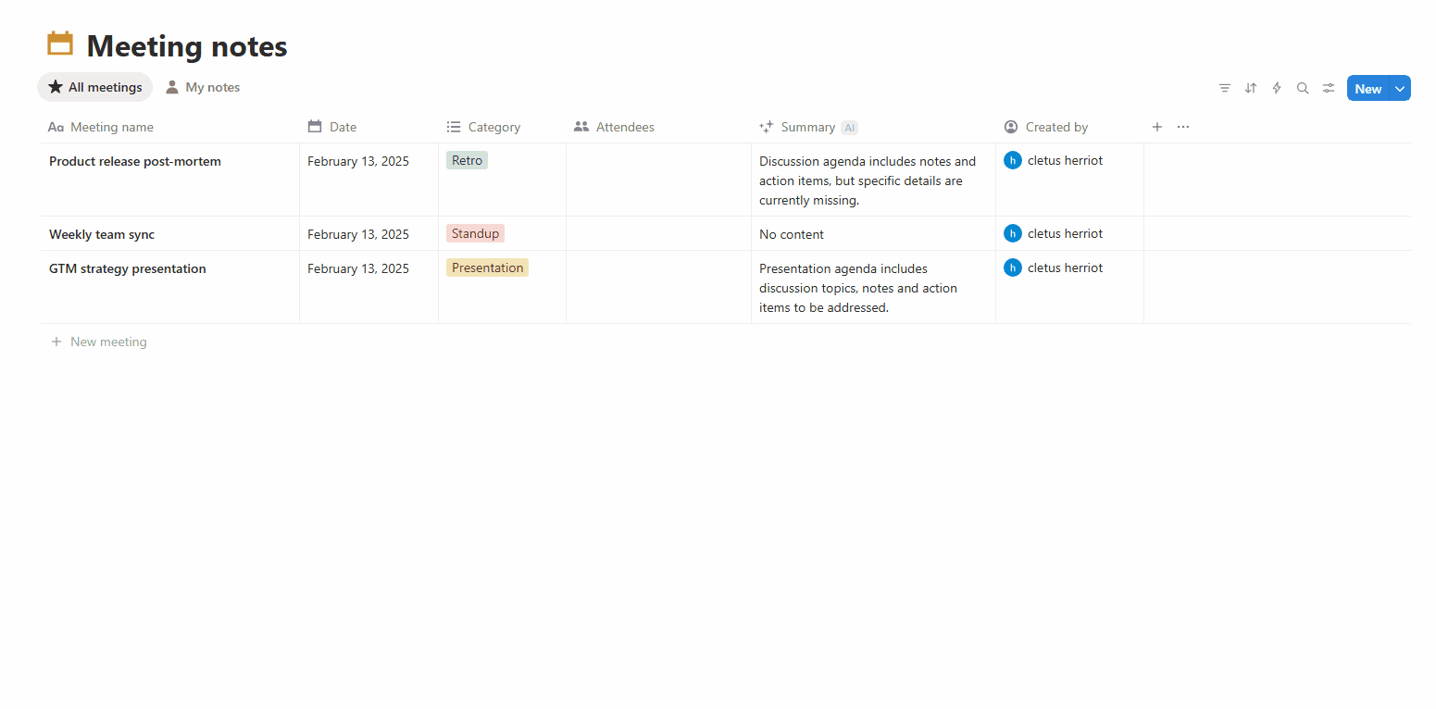Open automations lightning bolt icon

pyautogui.click(x=1277, y=88)
